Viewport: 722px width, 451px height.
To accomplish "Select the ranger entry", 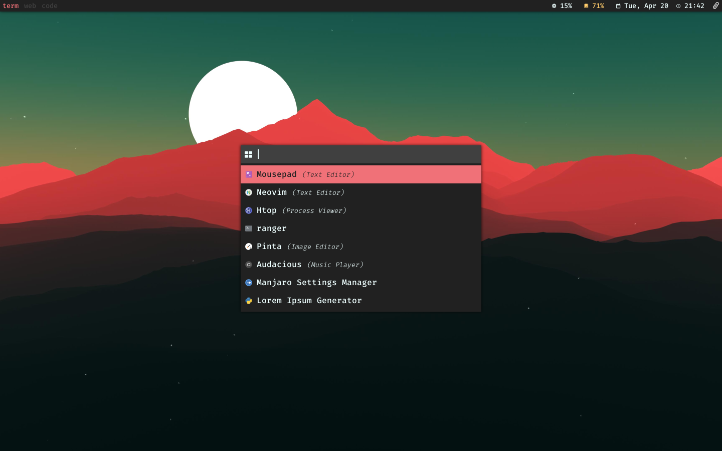I will click(x=361, y=229).
